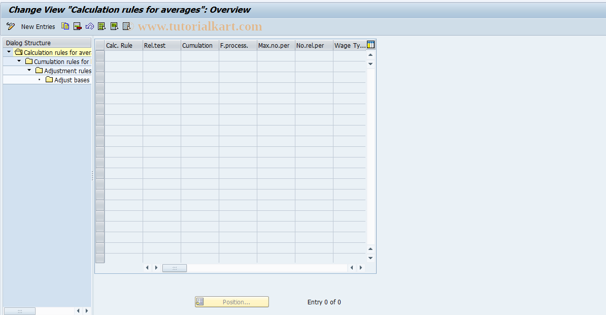
Task: Click table horizontal scroll left arrow at right end
Action: point(352,267)
